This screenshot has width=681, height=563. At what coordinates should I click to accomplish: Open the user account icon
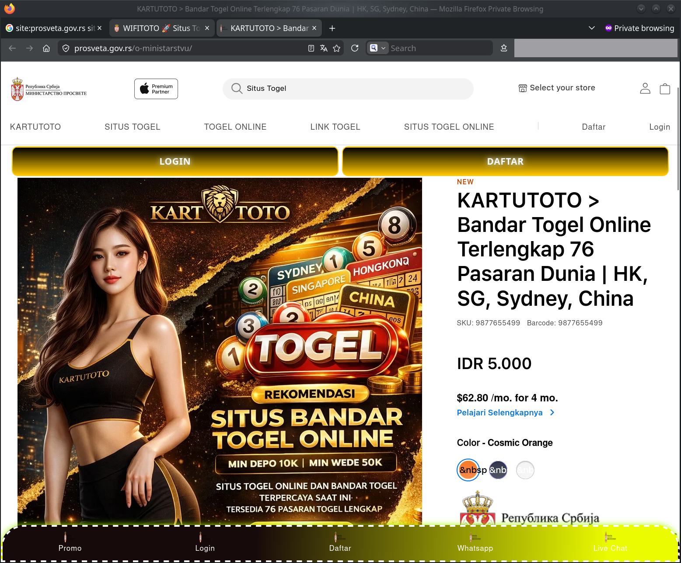645,88
